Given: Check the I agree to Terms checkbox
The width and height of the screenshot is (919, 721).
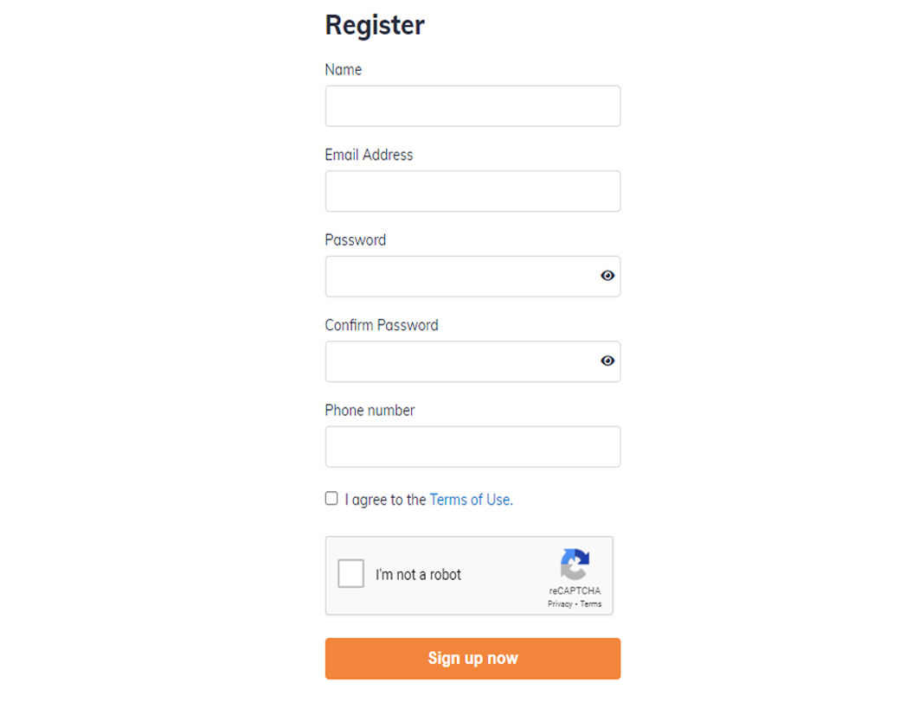Looking at the screenshot, I should coord(331,499).
